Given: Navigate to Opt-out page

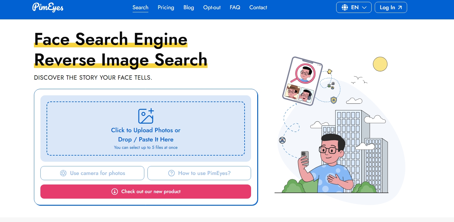Looking at the screenshot, I should tap(212, 7).
